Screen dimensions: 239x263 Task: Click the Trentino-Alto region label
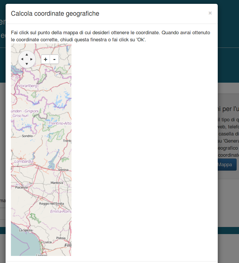click(x=60, y=123)
